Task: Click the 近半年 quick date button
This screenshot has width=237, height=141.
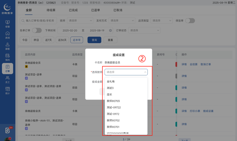Action: pos(77,40)
